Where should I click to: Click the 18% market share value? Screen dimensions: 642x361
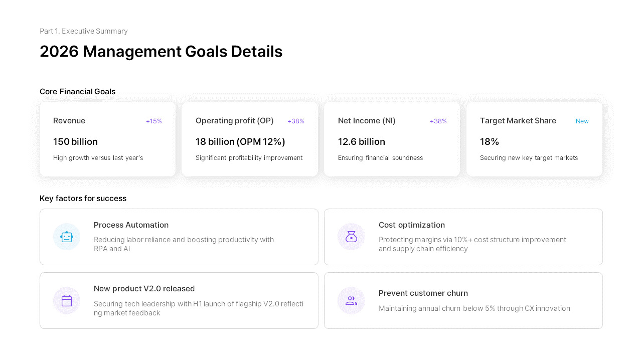tap(490, 142)
